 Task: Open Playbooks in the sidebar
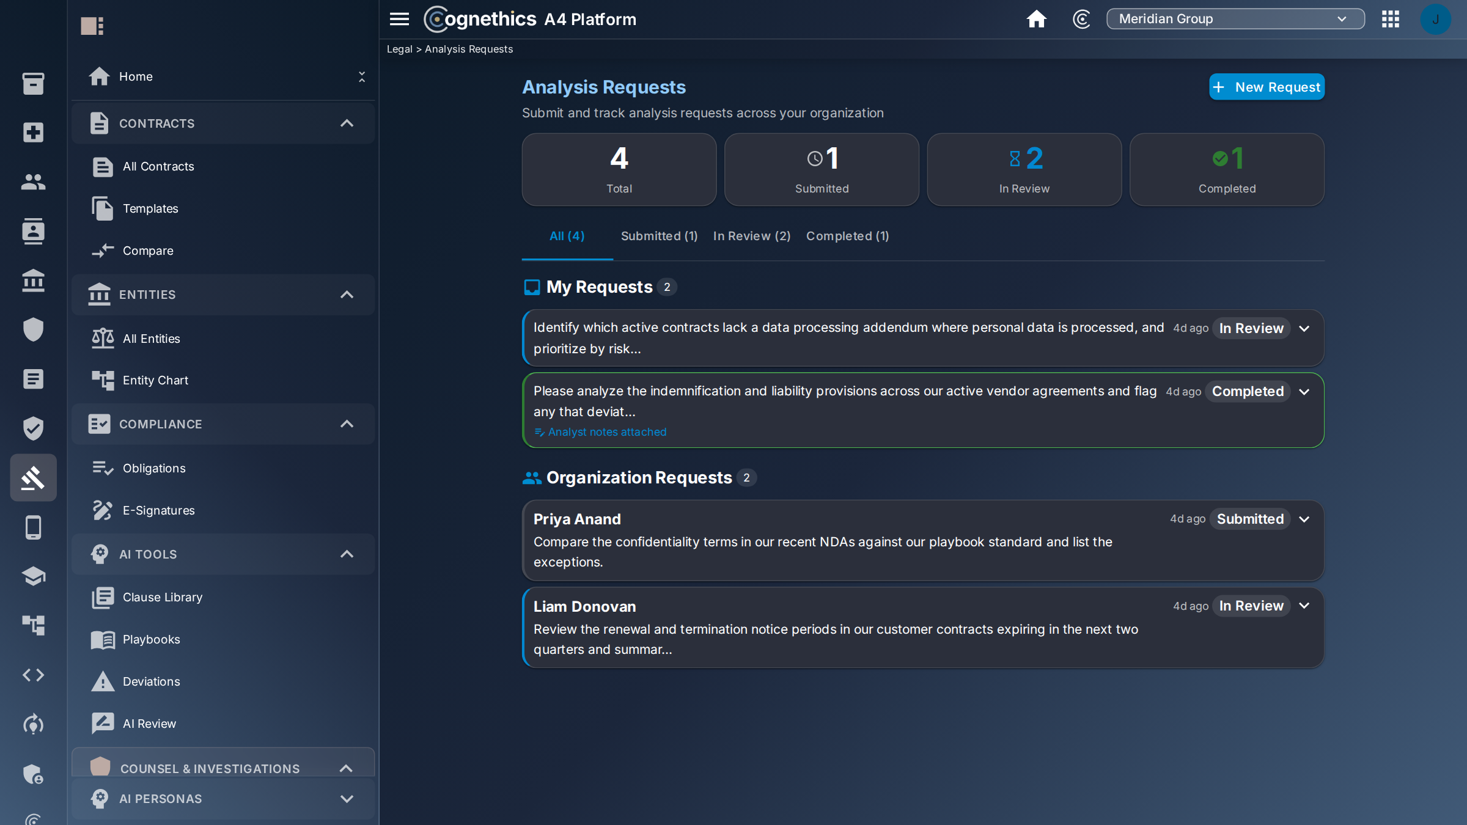151,639
